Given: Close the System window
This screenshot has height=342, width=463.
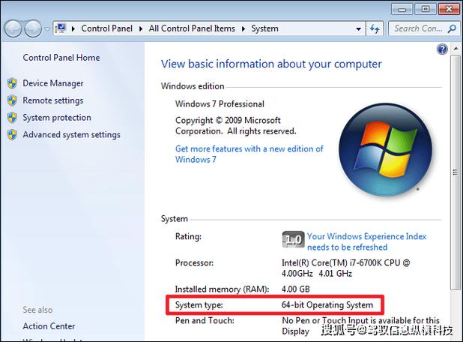Looking at the screenshot, I should [x=449, y=9].
